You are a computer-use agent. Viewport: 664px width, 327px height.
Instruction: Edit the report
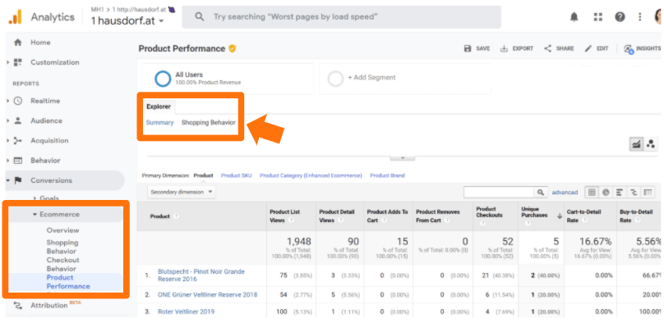point(597,48)
